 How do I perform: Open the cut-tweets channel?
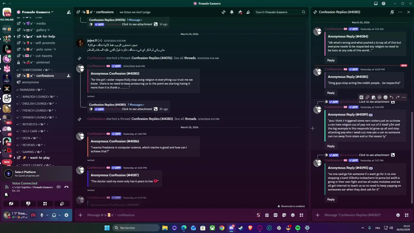point(44,56)
